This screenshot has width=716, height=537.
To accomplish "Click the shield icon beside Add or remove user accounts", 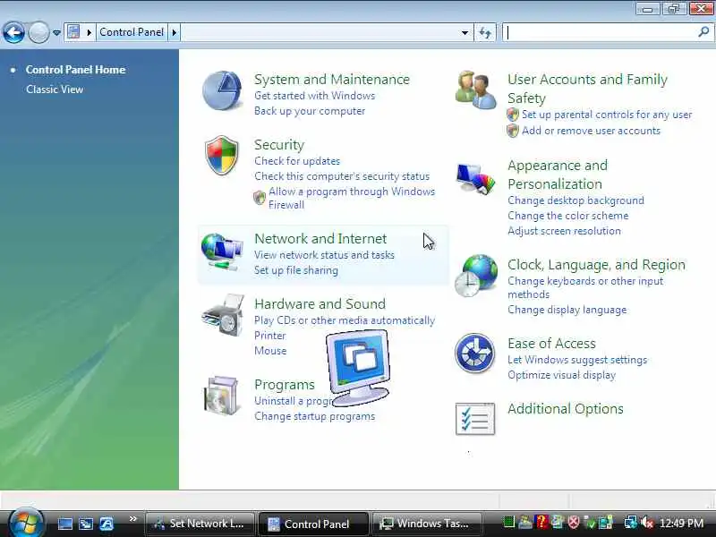I will coord(513,131).
